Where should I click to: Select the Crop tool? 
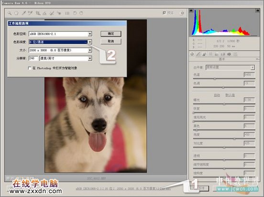pyautogui.click(x=38, y=13)
